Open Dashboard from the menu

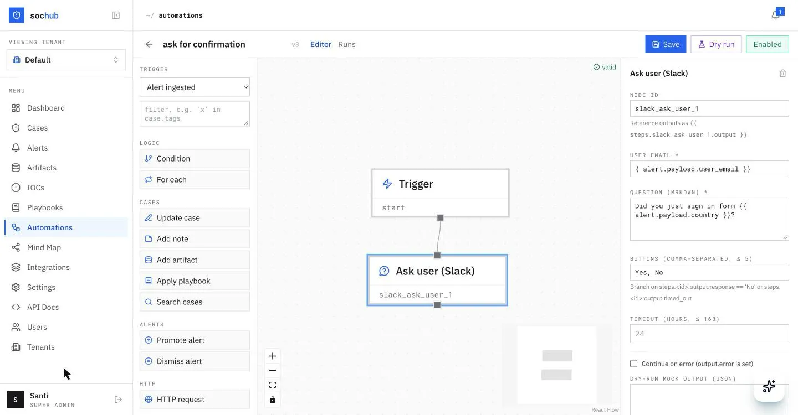[x=66, y=108]
